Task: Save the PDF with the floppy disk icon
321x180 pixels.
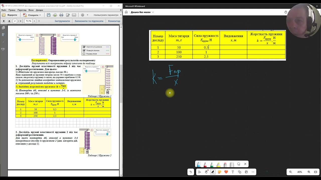Action: pos(49,15)
